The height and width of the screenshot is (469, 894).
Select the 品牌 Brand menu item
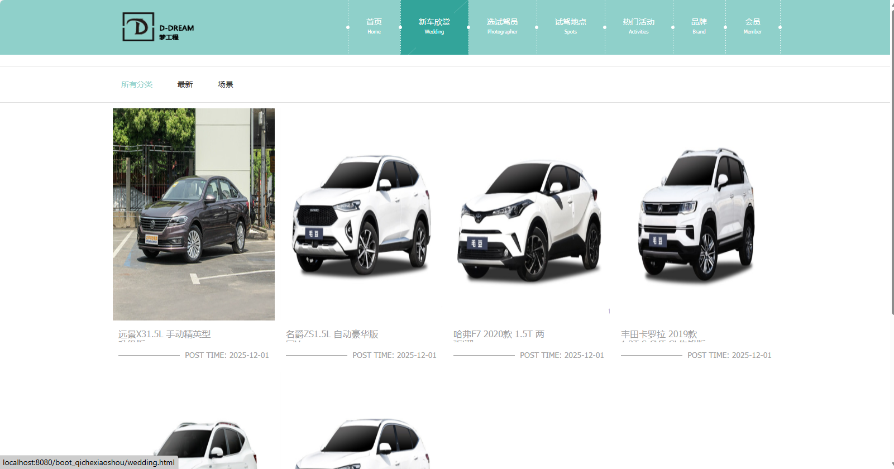click(699, 27)
